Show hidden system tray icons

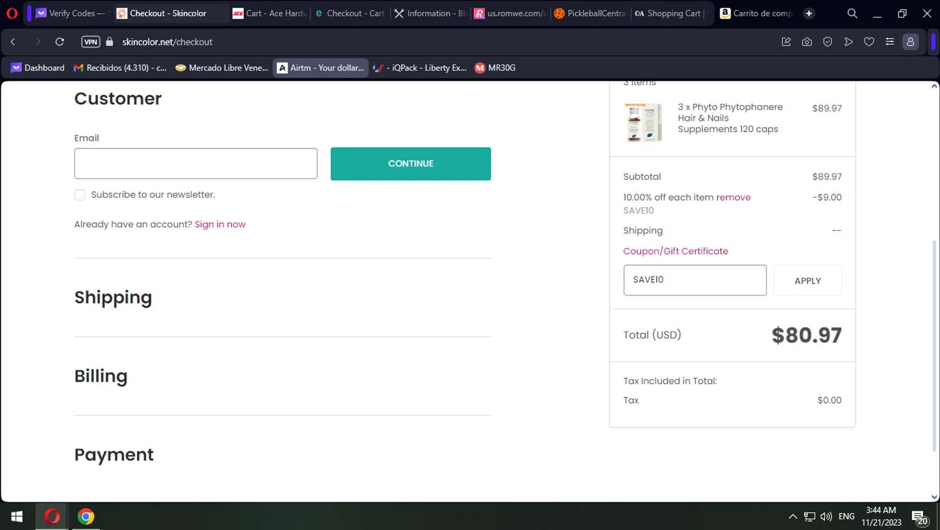coord(793,516)
